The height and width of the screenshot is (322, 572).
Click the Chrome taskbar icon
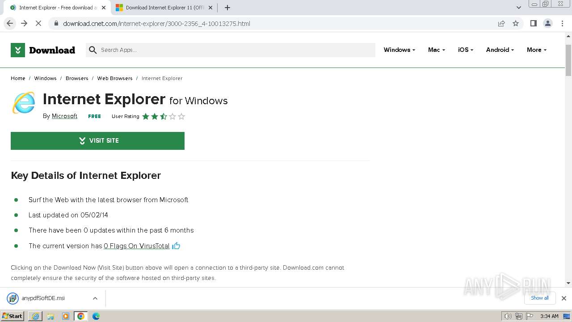coord(81,316)
